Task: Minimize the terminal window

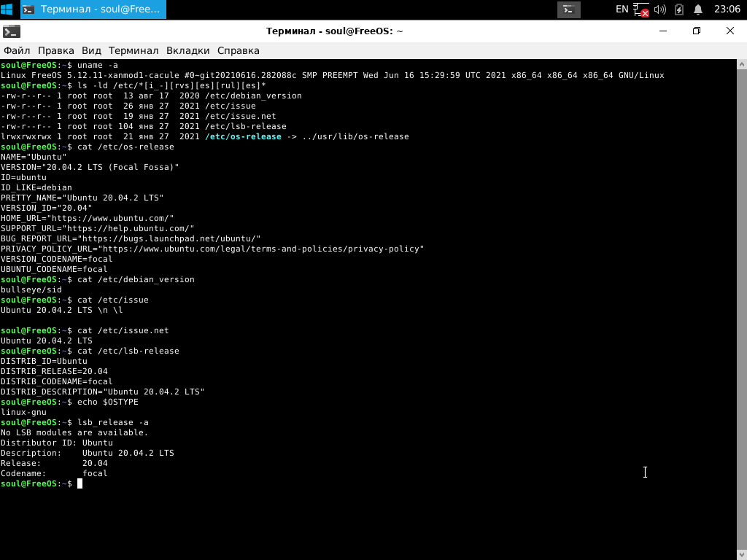Action: tap(663, 31)
